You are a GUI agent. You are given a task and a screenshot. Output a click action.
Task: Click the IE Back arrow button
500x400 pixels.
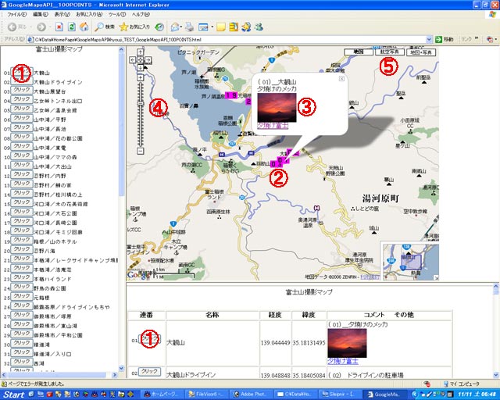click(x=12, y=27)
